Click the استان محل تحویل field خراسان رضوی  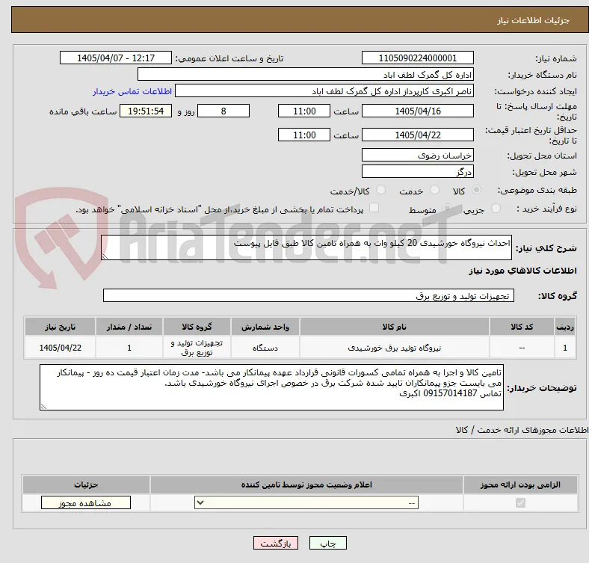(418, 156)
